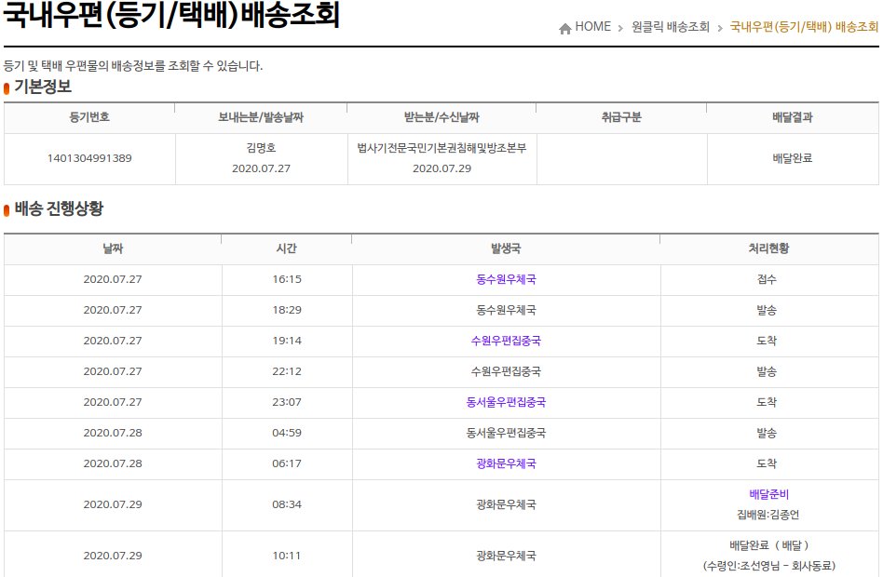Click the 배달결과 column header
Viewport: 883px width, 577px height.
[793, 117]
